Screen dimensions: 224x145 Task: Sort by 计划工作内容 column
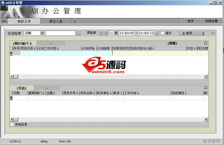(x=59, y=48)
